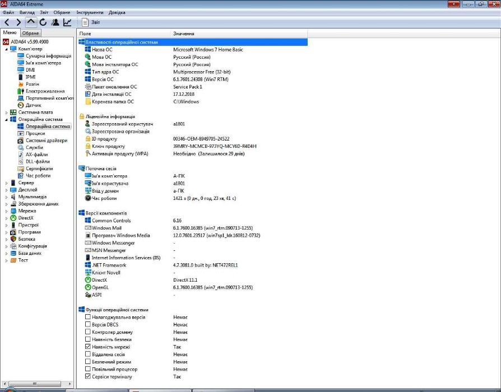Sort by the Поле column header
Screen dimensions: 501x392
(x=124, y=34)
